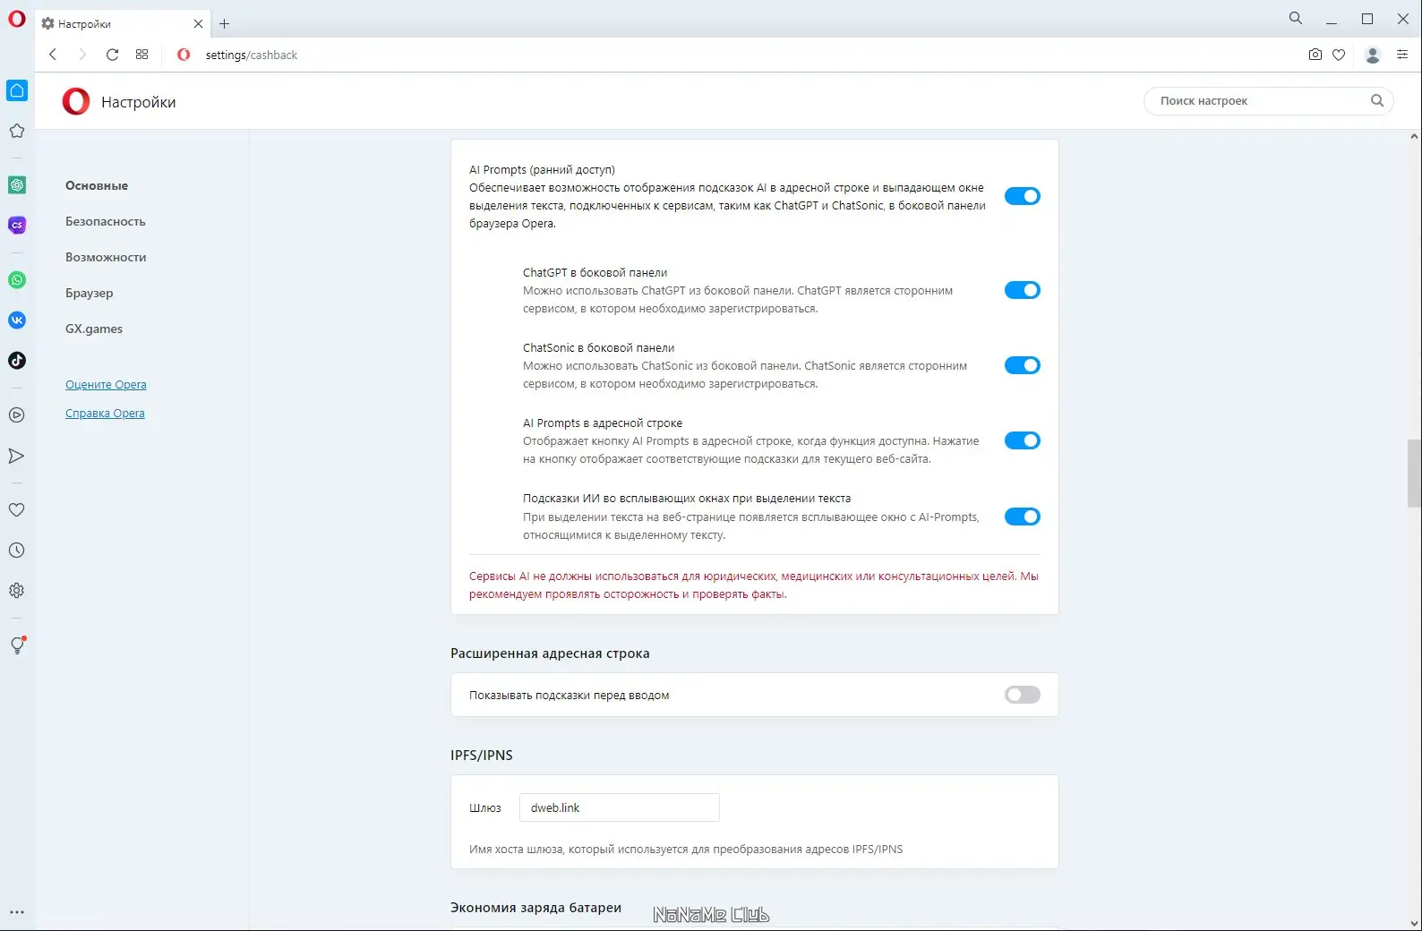
Task: Click the forward navigation arrow
Action: pyautogui.click(x=82, y=55)
